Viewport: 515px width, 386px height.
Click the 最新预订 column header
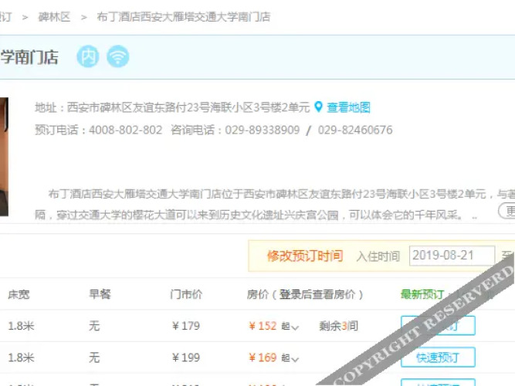click(x=422, y=294)
